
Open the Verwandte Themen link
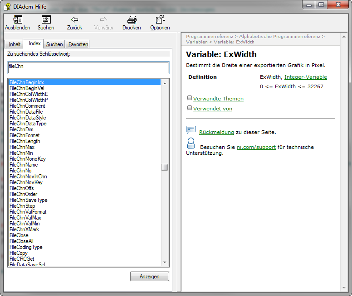coord(218,99)
